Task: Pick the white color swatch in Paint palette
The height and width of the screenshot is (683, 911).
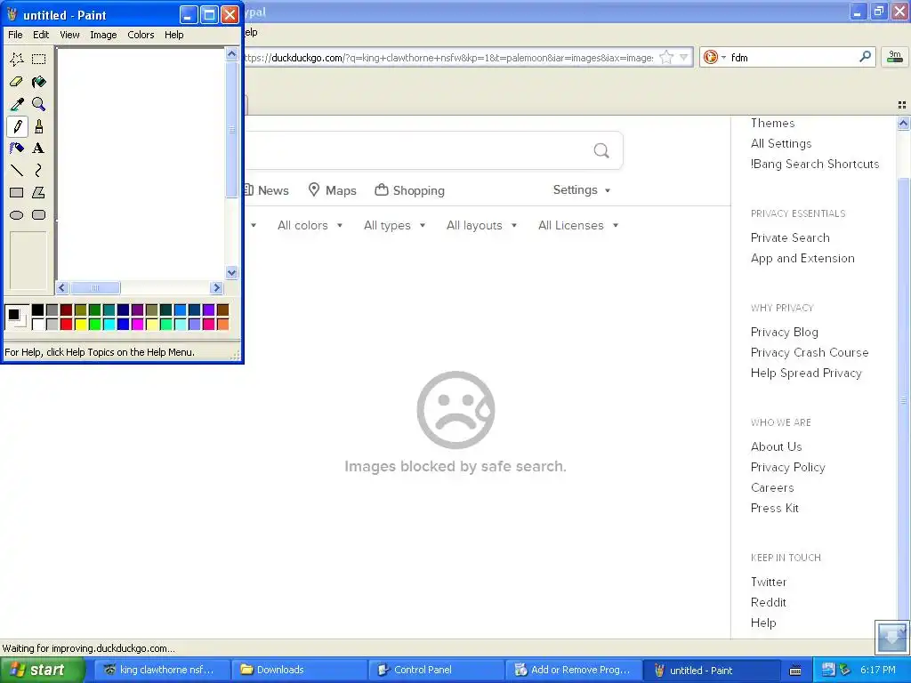Action: (x=37, y=324)
